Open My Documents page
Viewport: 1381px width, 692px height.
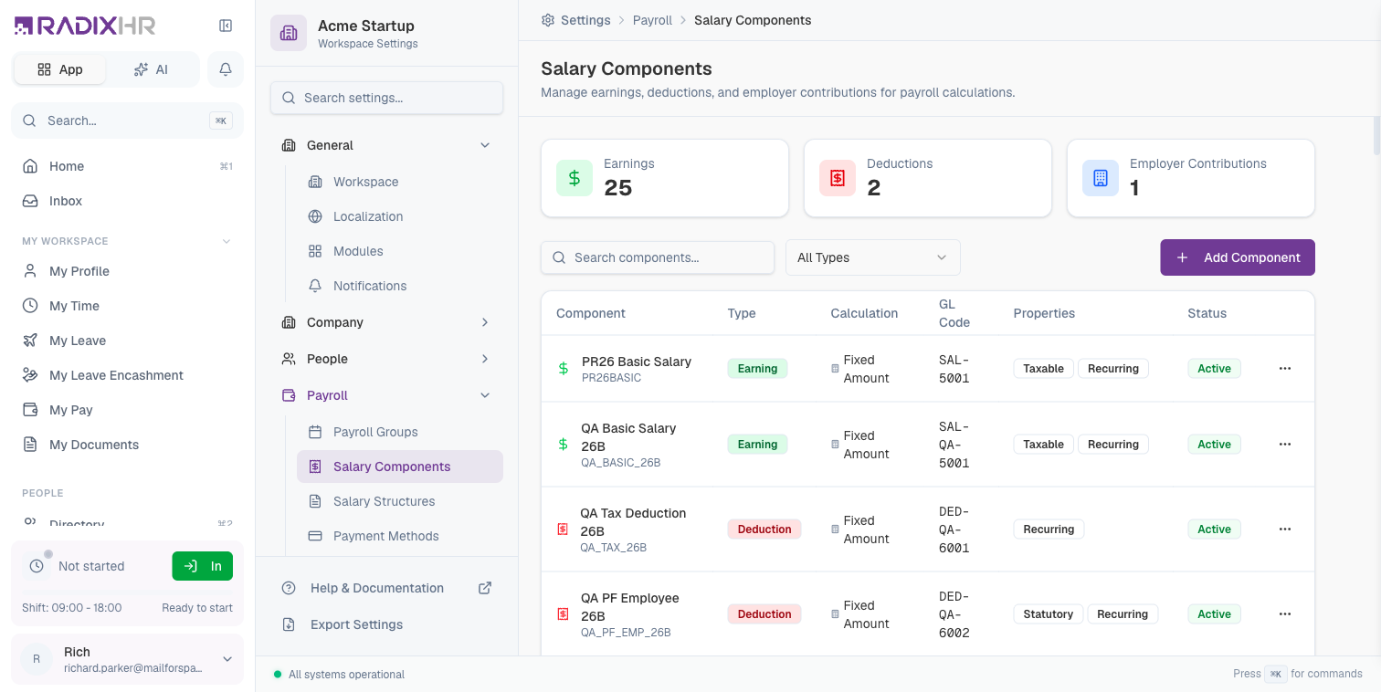click(x=127, y=445)
